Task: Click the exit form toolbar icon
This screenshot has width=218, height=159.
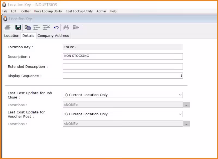Action: 76,27
